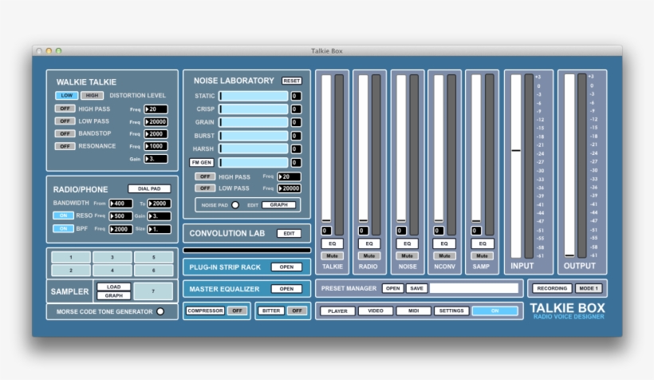Image resolution: width=654 pixels, height=380 pixels.
Task: Open the noise GRAPH editor
Action: (278, 205)
